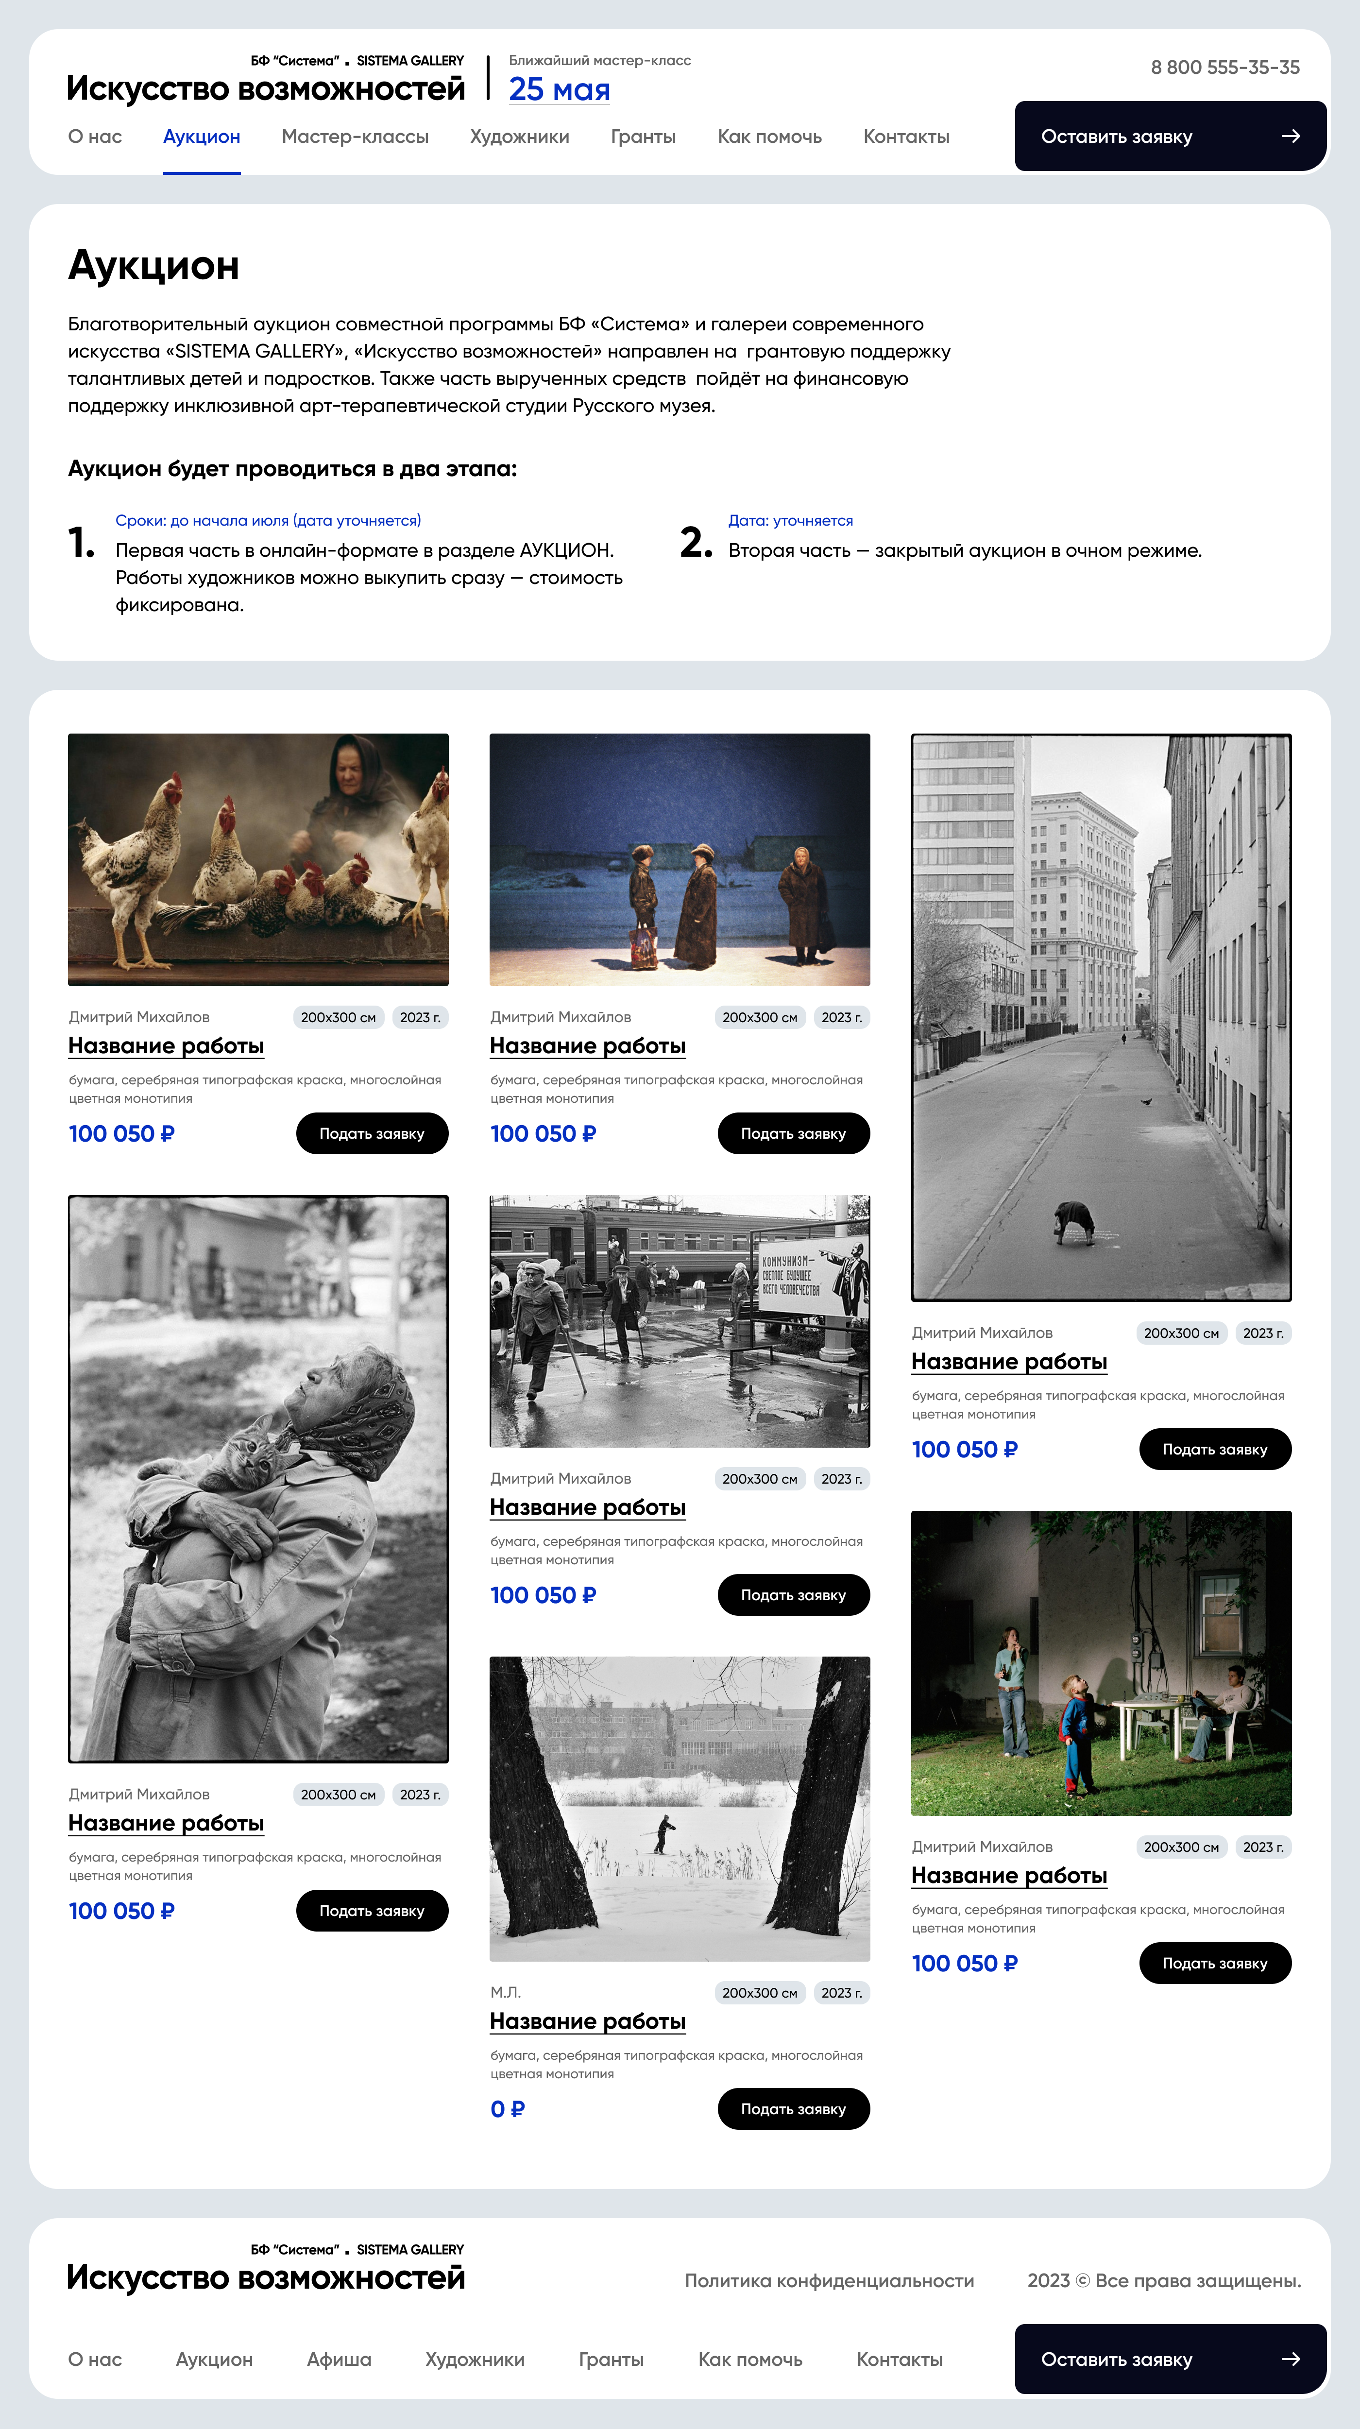Click Название работы under train station photo

(x=587, y=1507)
